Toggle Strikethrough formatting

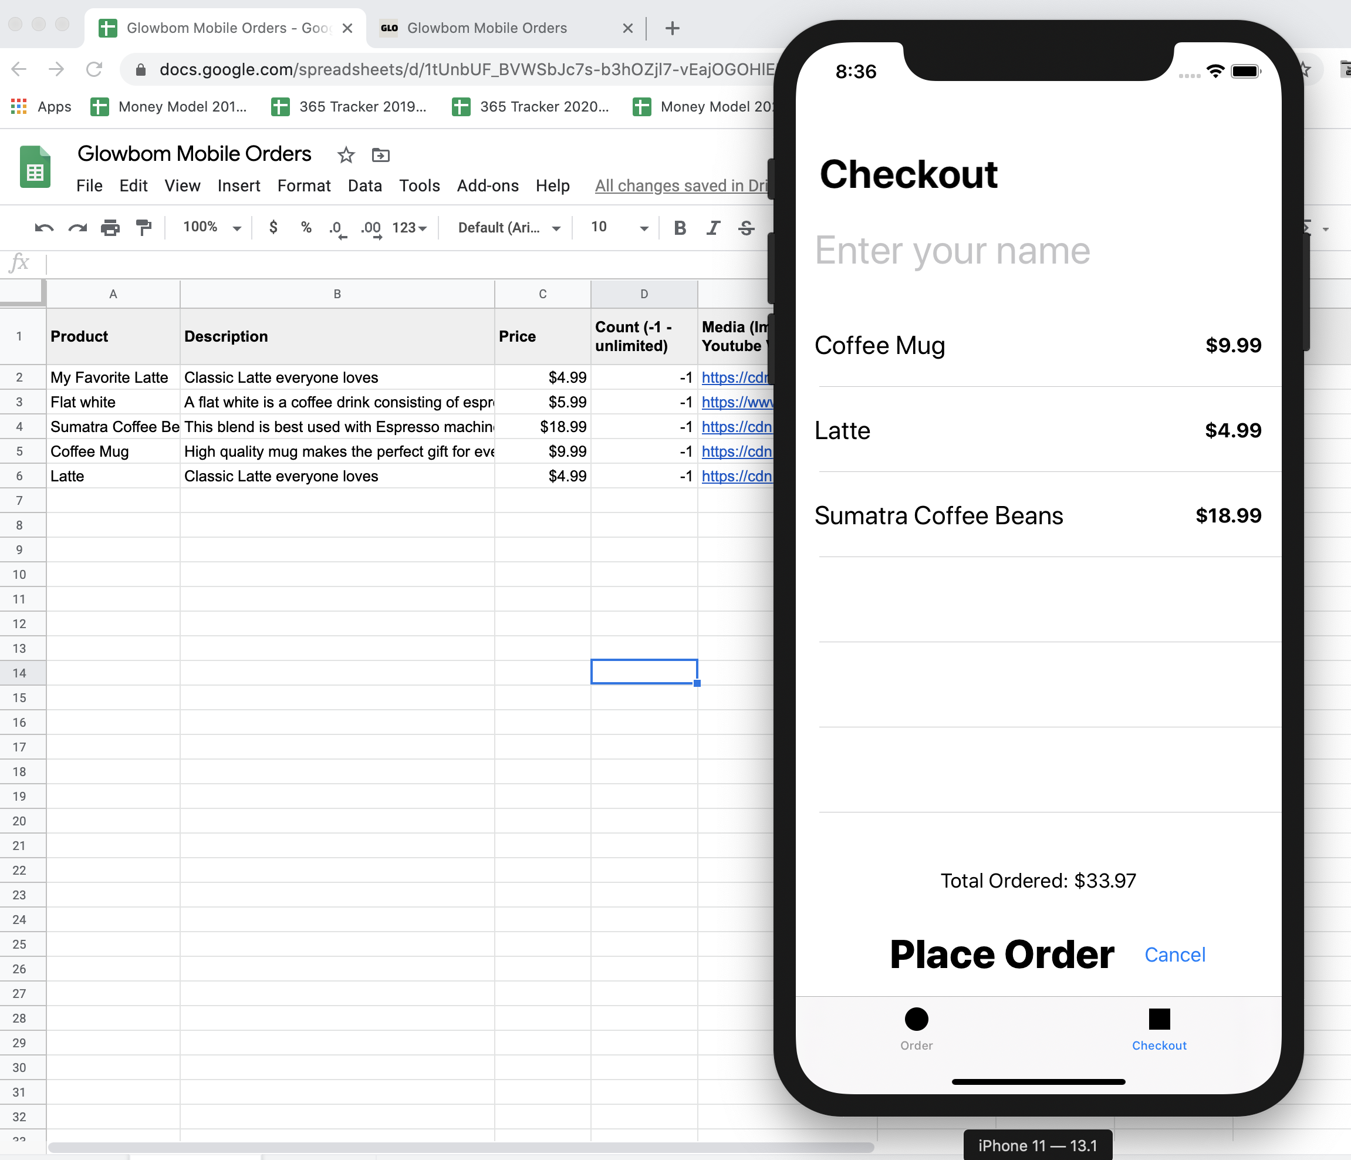[x=746, y=228]
